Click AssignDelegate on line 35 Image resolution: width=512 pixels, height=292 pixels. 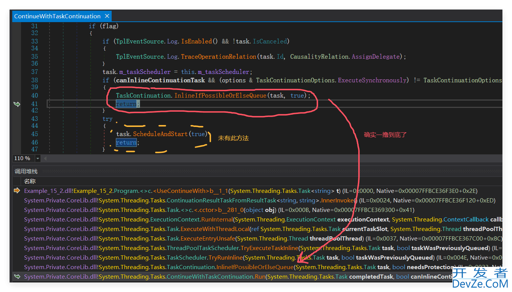point(375,56)
